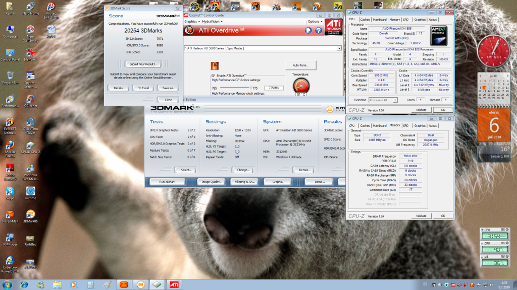
Task: Go to Catalyst Control Center home icon
Action: click(x=308, y=30)
